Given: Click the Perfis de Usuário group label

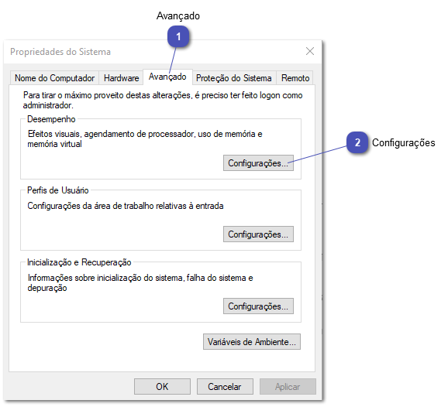Looking at the screenshot, I should pyautogui.click(x=57, y=190).
